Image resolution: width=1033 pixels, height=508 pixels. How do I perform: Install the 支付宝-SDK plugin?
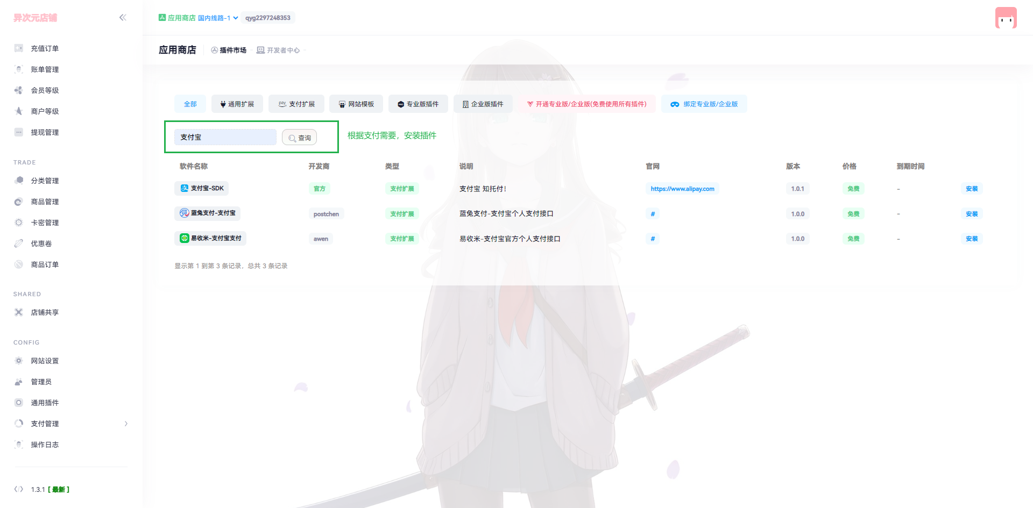(971, 189)
